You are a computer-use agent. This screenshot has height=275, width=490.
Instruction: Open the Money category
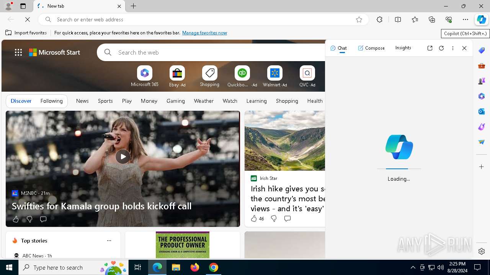[149, 101]
